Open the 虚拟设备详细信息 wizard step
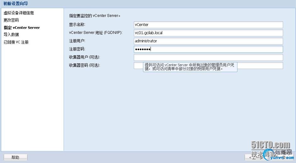The width and height of the screenshot is (296, 163). click(19, 13)
